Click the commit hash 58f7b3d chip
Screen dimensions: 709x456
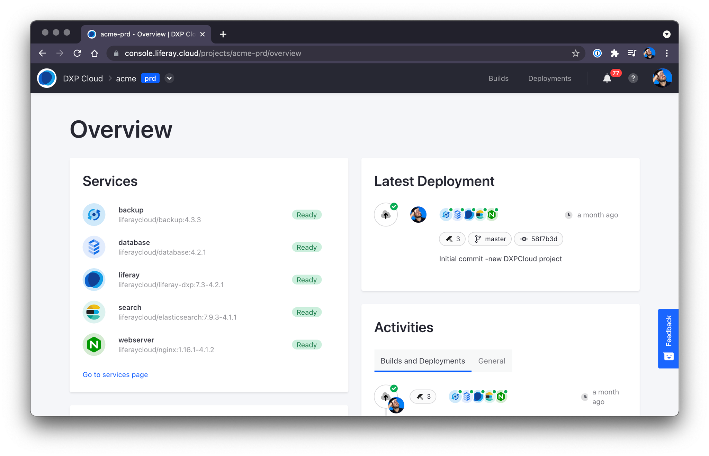pyautogui.click(x=538, y=239)
